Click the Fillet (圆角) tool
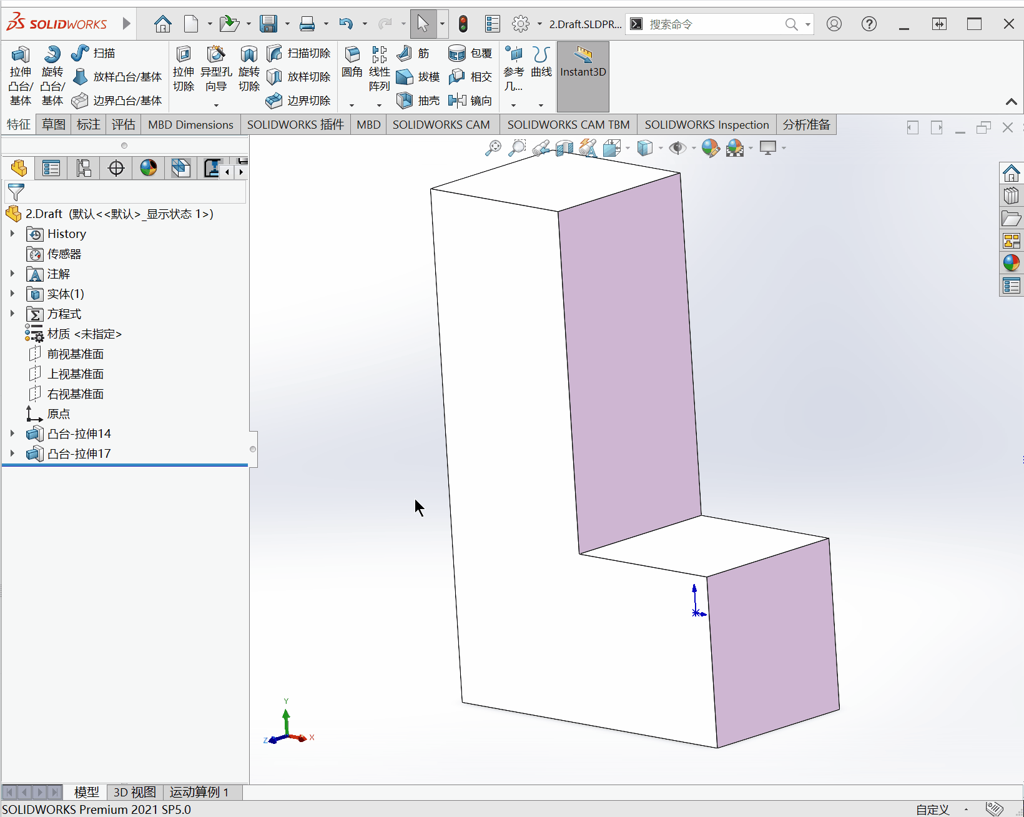 (x=352, y=62)
